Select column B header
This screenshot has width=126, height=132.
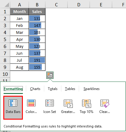37,5
